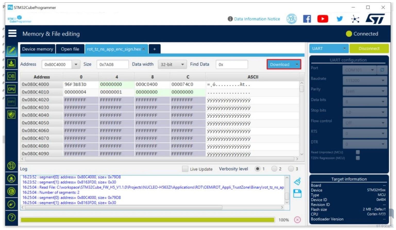396x230 pixels.
Task: Open the Port COM101 dropdown
Action: pos(360,70)
